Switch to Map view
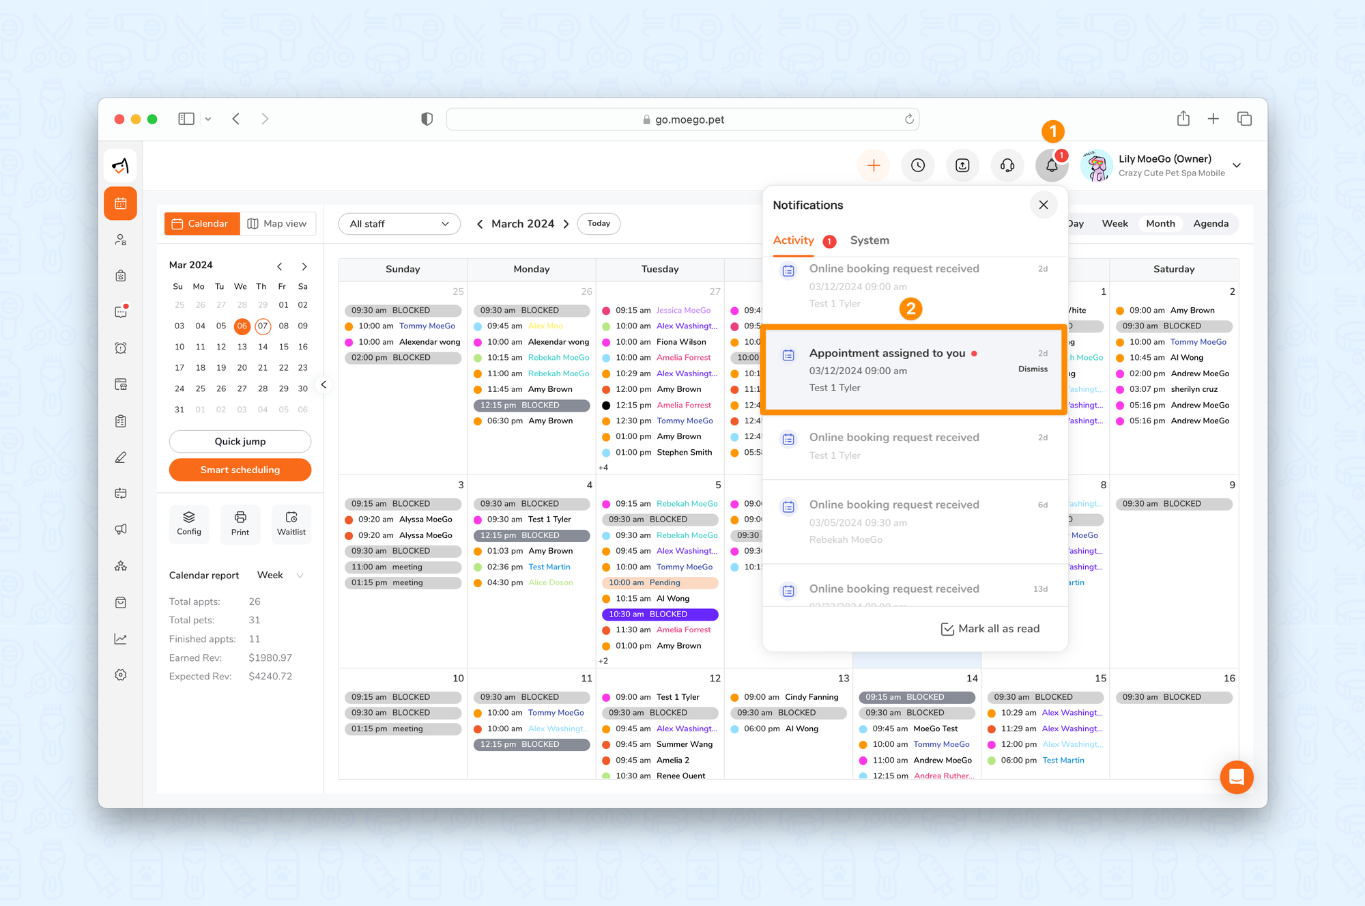Screen dimensions: 1365x906 (x=277, y=224)
